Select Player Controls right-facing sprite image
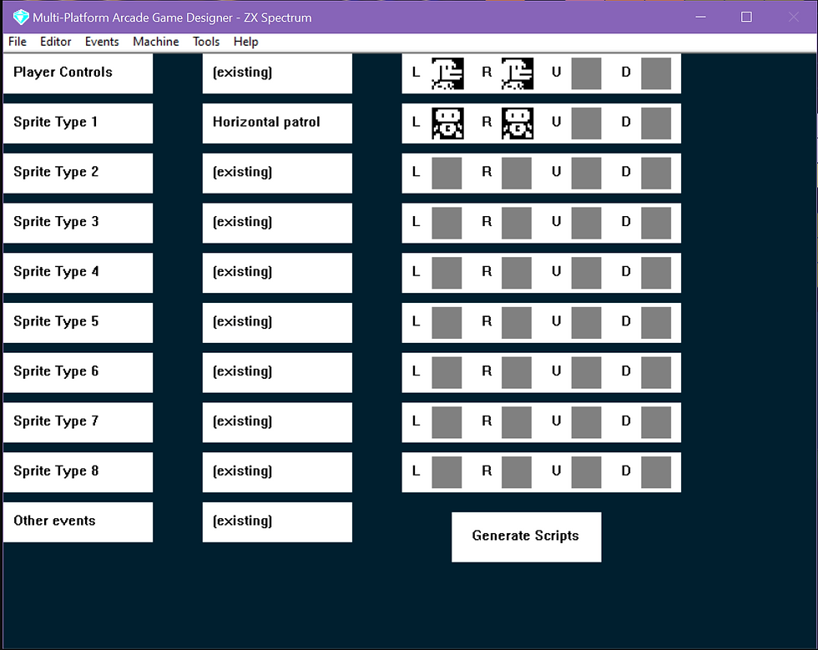Viewport: 818px width, 650px height. tap(517, 73)
